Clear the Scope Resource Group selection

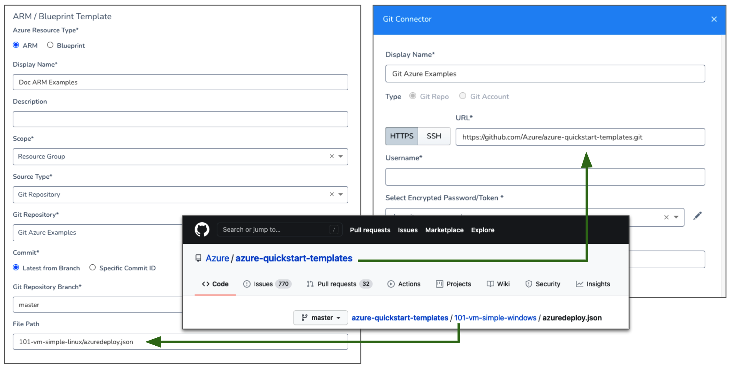pos(332,156)
